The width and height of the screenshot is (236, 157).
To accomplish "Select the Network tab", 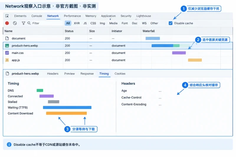I will click(53, 16).
